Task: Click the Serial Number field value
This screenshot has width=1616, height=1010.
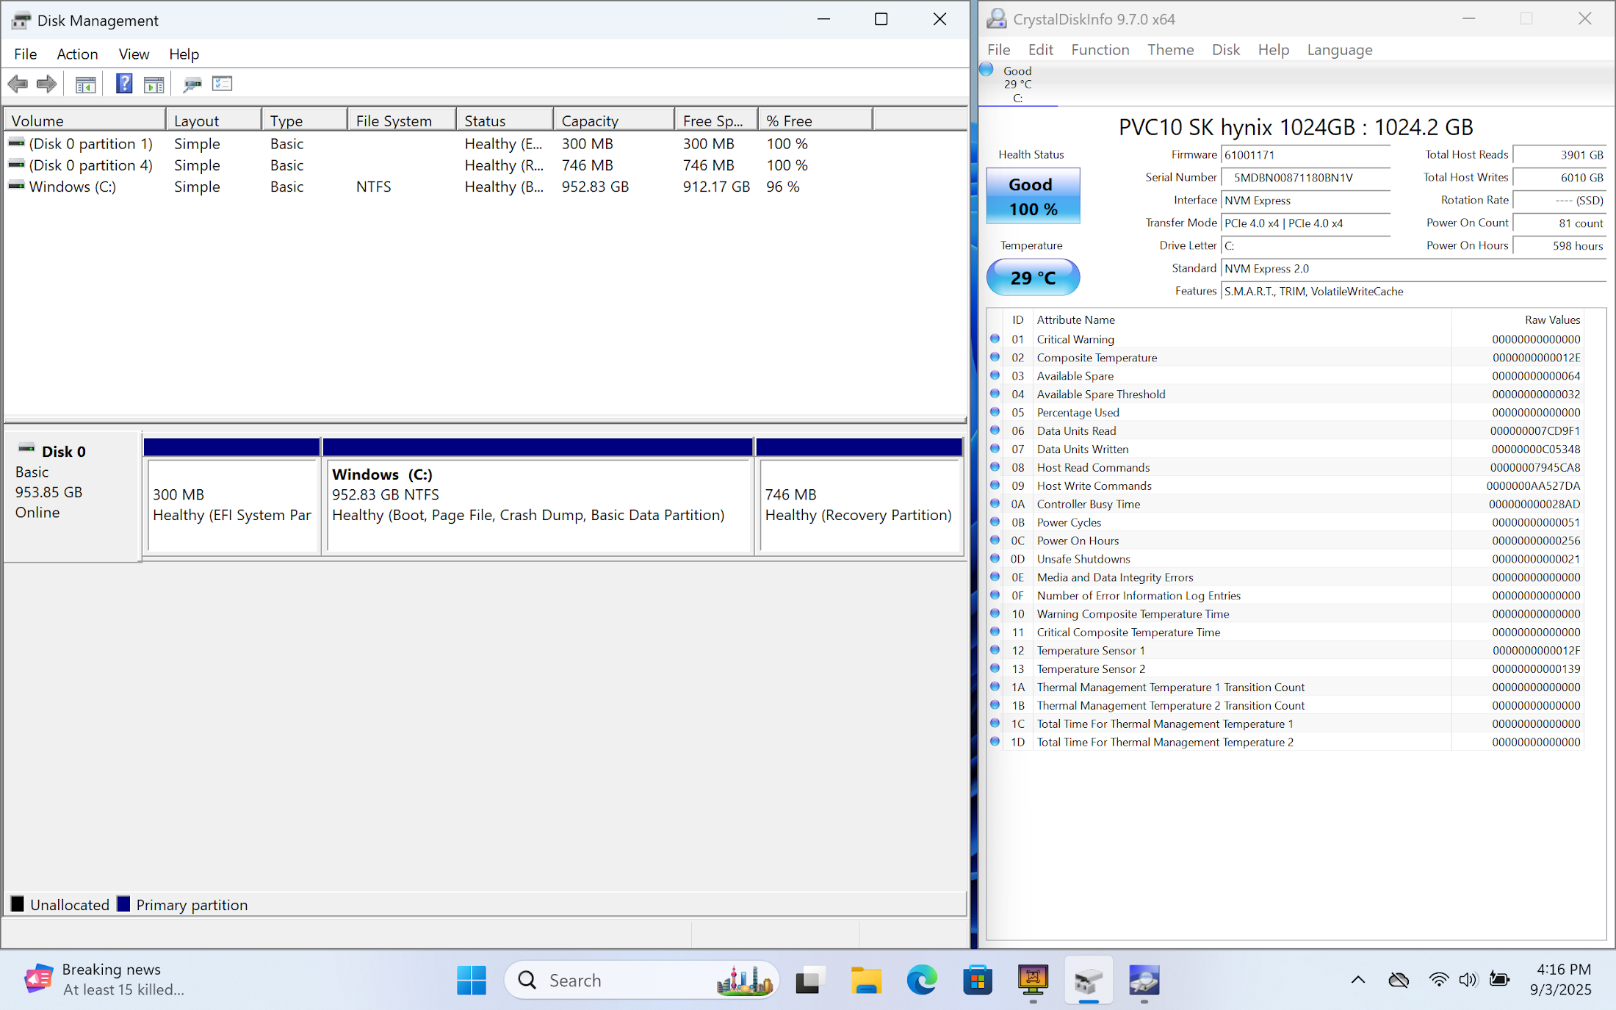Action: (1305, 177)
